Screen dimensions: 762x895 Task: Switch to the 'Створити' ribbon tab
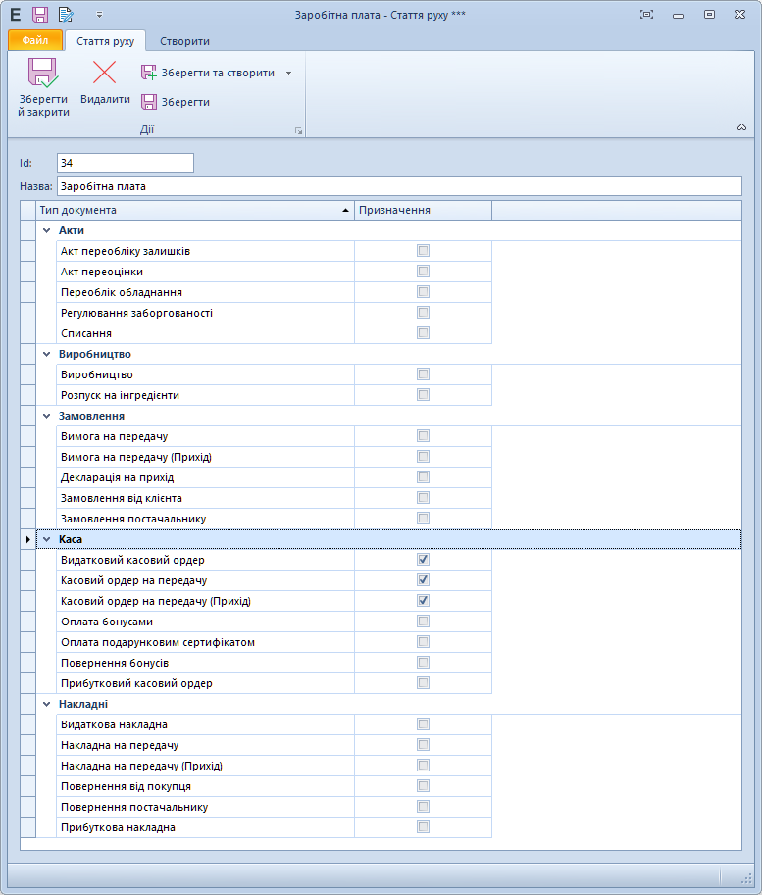coord(184,41)
